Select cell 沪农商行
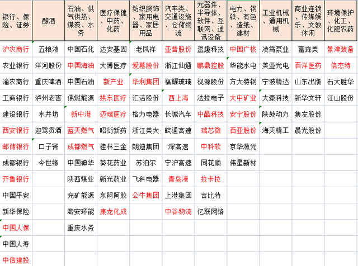The height and width of the screenshot is (266, 358). pyautogui.click(x=16, y=49)
